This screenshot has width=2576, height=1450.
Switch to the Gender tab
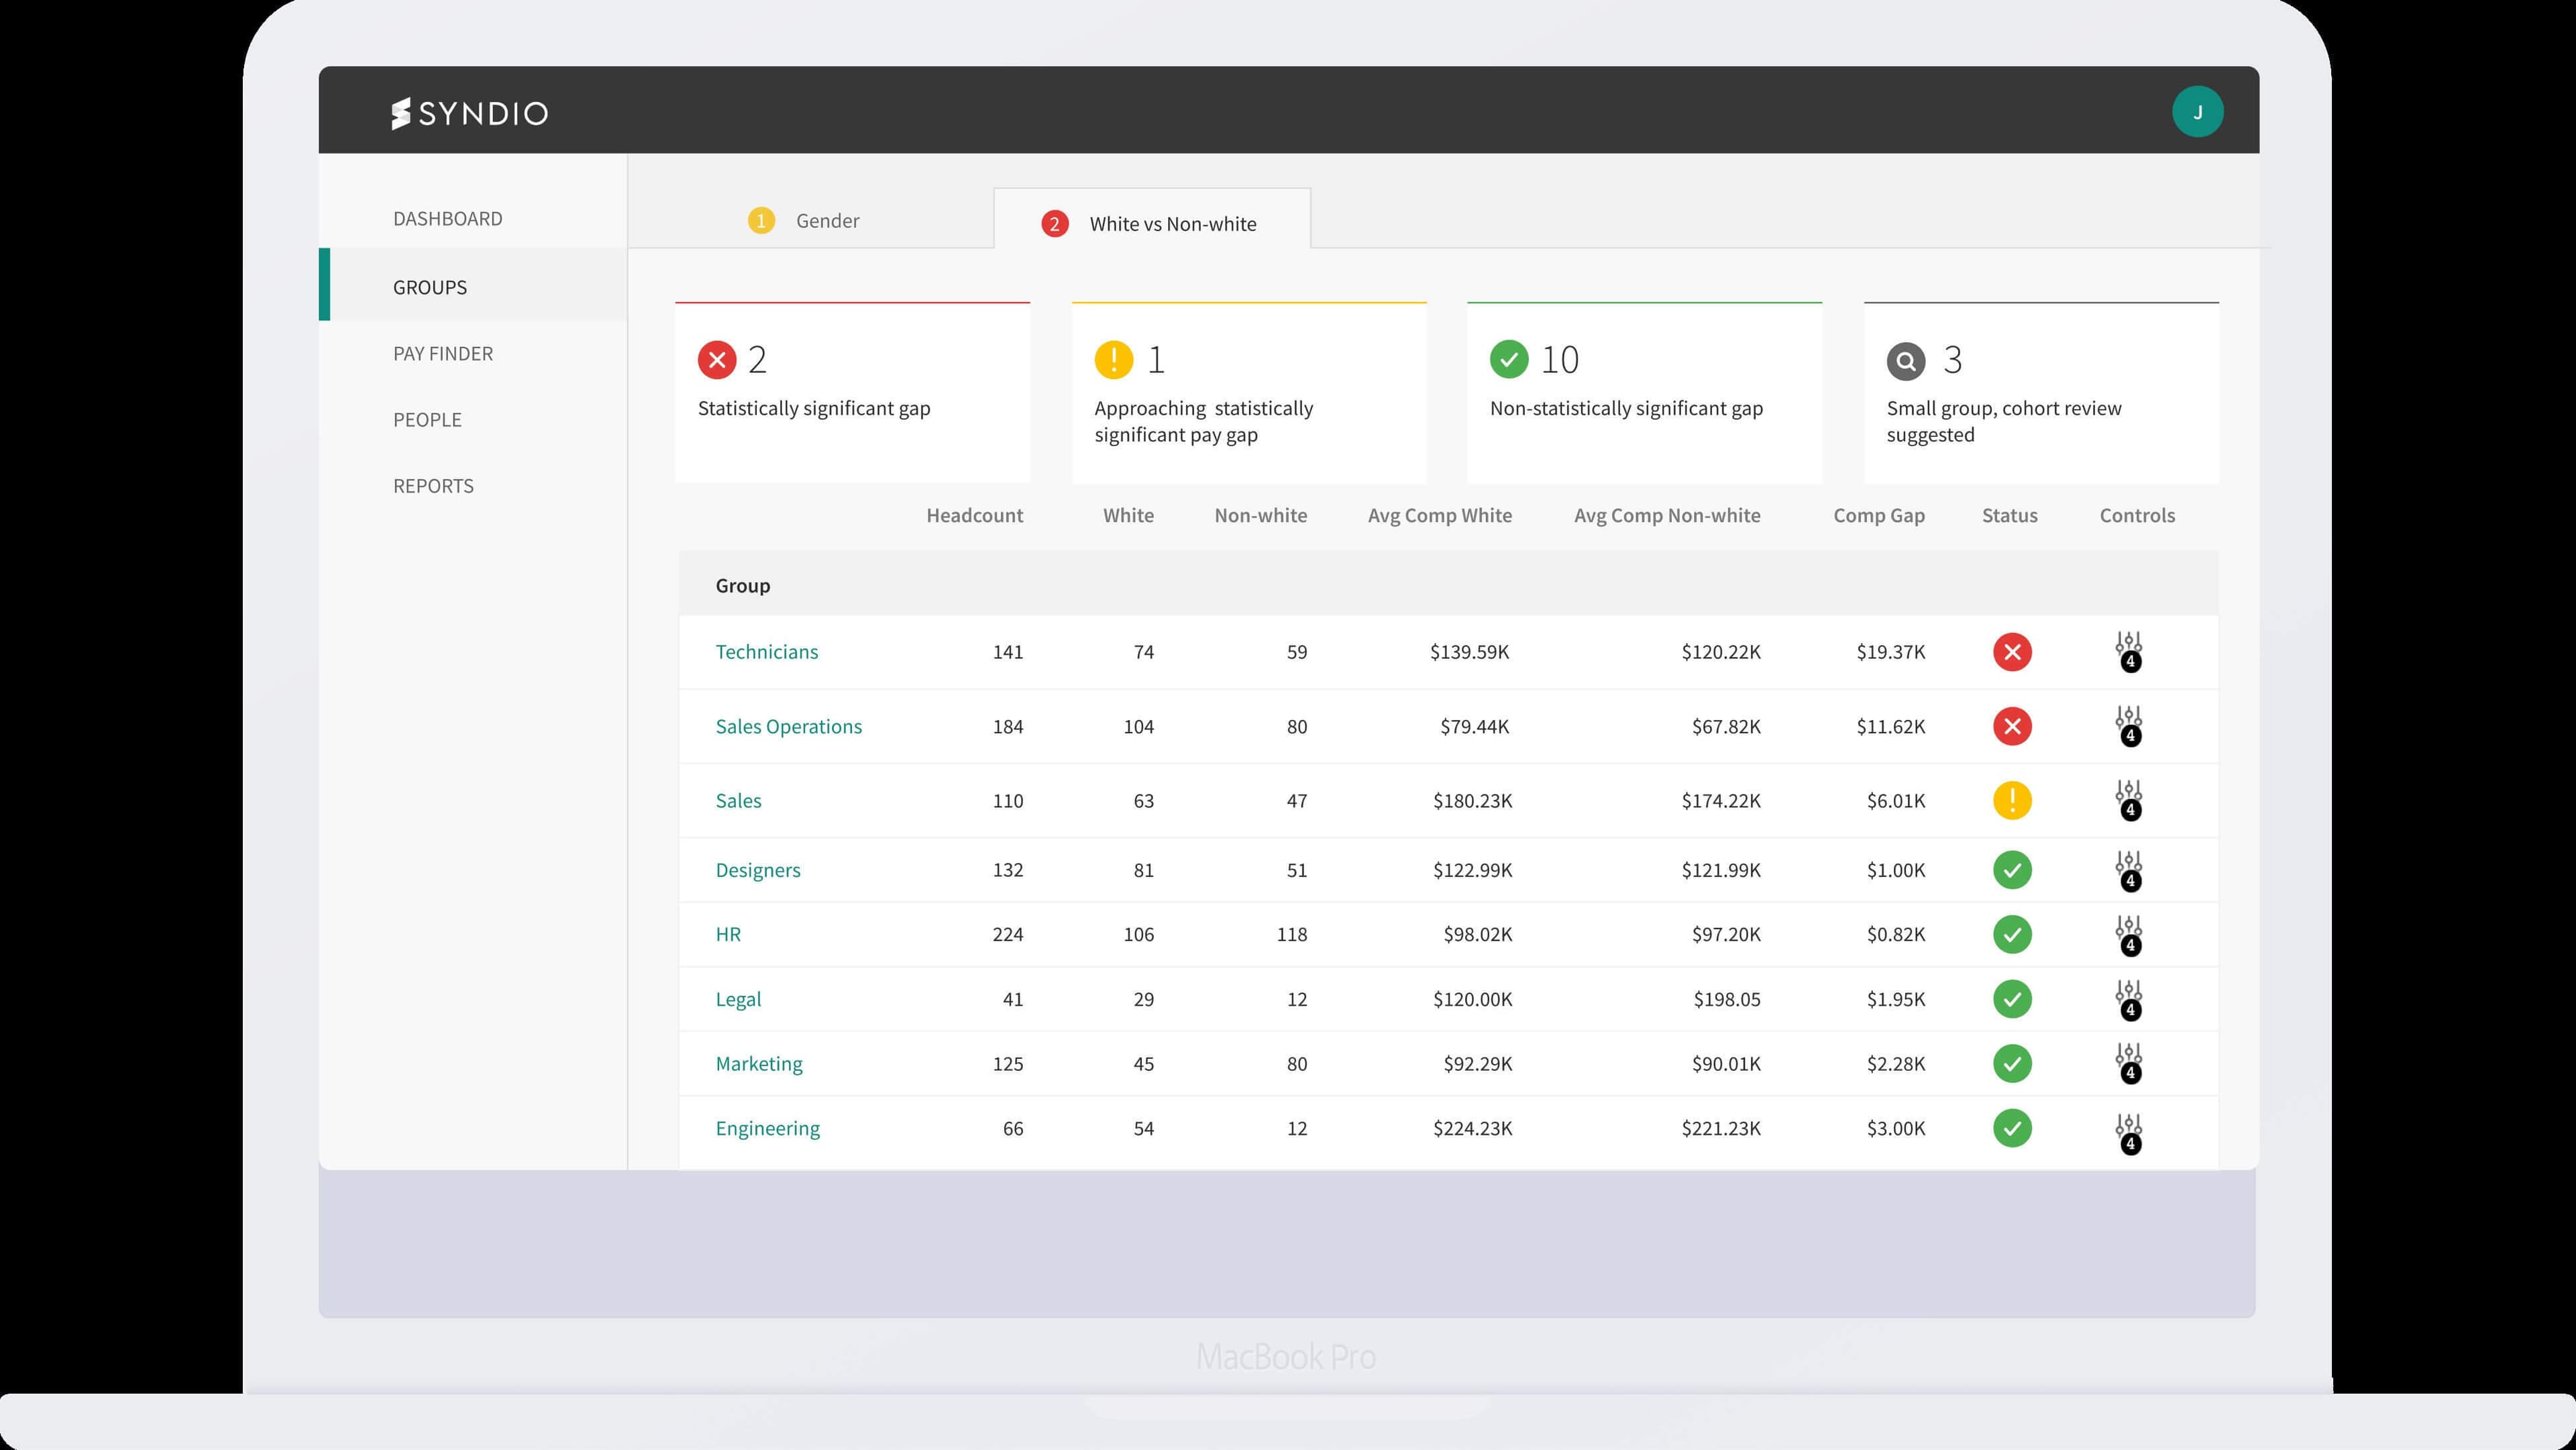[826, 220]
